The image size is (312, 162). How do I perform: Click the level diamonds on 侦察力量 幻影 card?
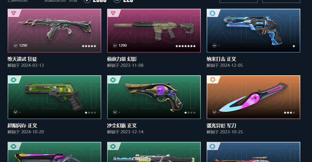click(x=186, y=46)
